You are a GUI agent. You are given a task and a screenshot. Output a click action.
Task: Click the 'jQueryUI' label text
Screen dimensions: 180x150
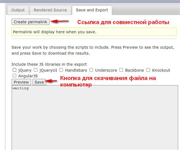click(48, 70)
